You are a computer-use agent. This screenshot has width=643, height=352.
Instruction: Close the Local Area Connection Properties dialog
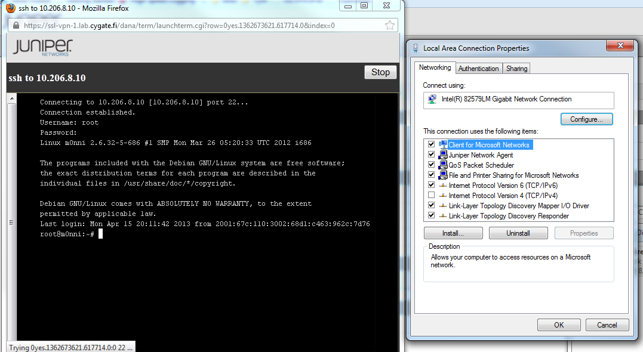[x=620, y=45]
